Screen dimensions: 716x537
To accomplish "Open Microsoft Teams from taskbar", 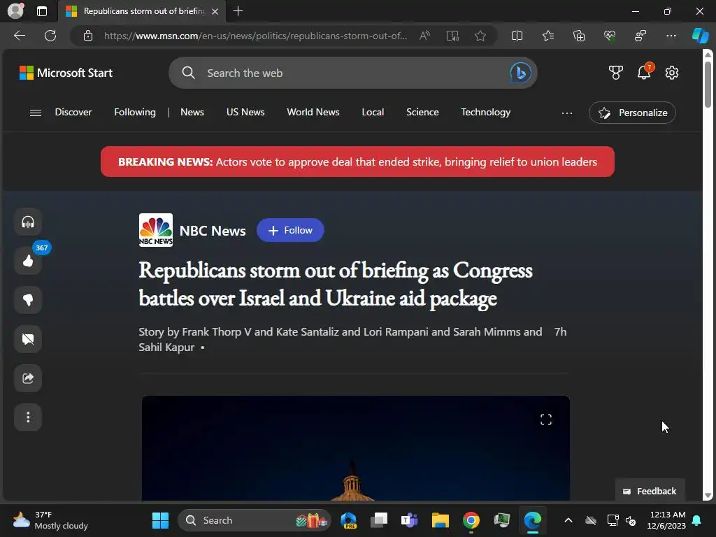I will point(410,520).
